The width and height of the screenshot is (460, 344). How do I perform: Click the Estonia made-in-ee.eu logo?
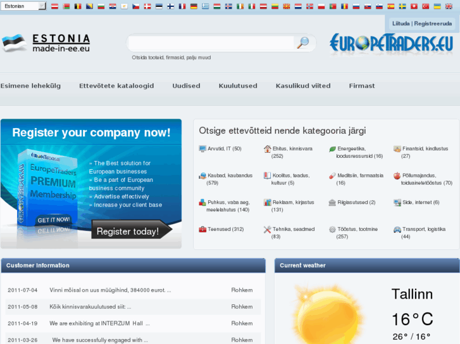point(46,43)
